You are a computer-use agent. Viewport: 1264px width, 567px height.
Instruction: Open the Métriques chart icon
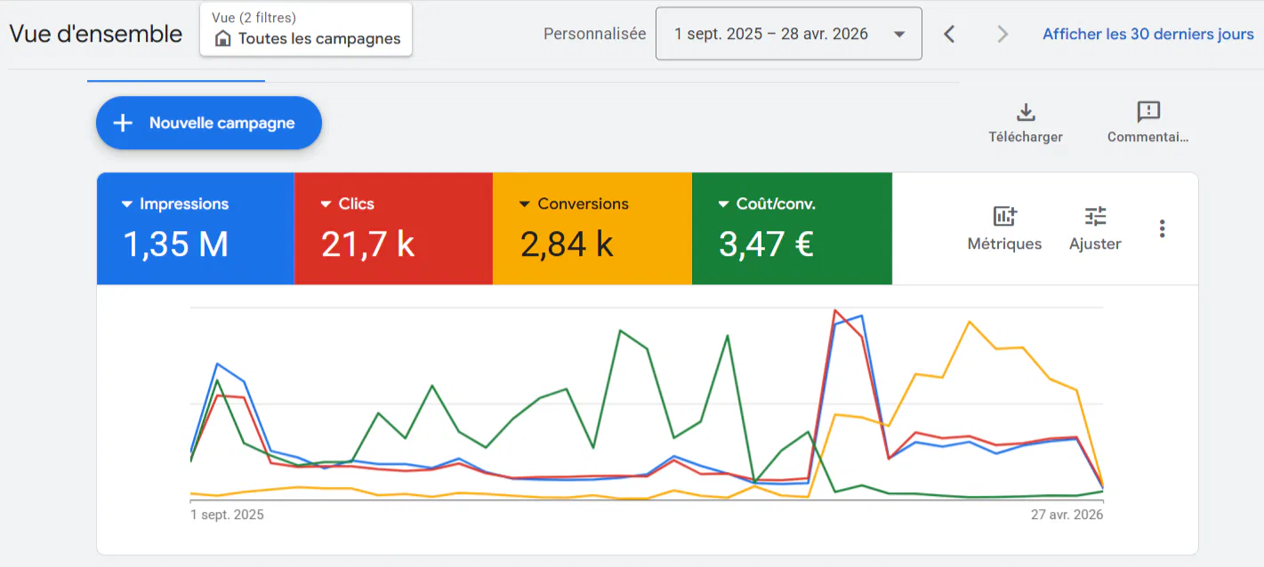click(x=1004, y=216)
